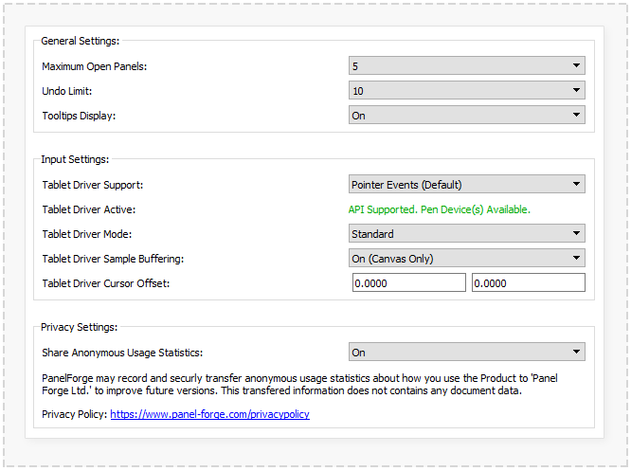The width and height of the screenshot is (631, 471).
Task: Click the 'Maximum Open Panels:' label text
Action: tap(95, 66)
